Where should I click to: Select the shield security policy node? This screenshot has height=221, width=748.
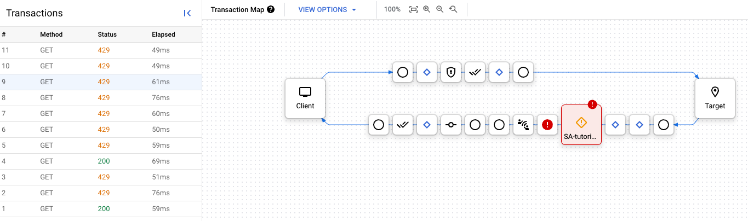pyautogui.click(x=451, y=72)
